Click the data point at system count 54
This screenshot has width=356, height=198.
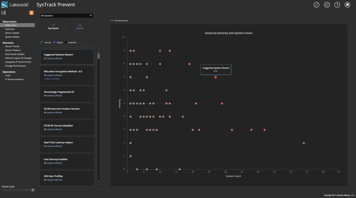coord(304,143)
